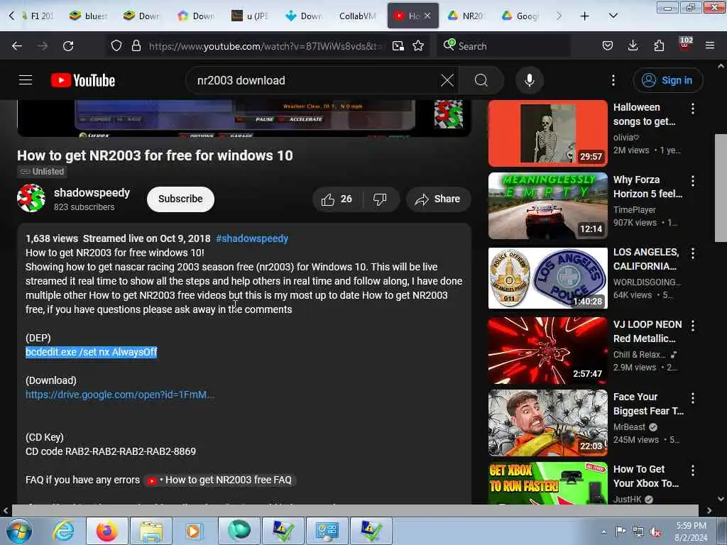Viewport: 727px width, 545px height.
Task: Clear the YouTube search box text
Action: point(447,80)
